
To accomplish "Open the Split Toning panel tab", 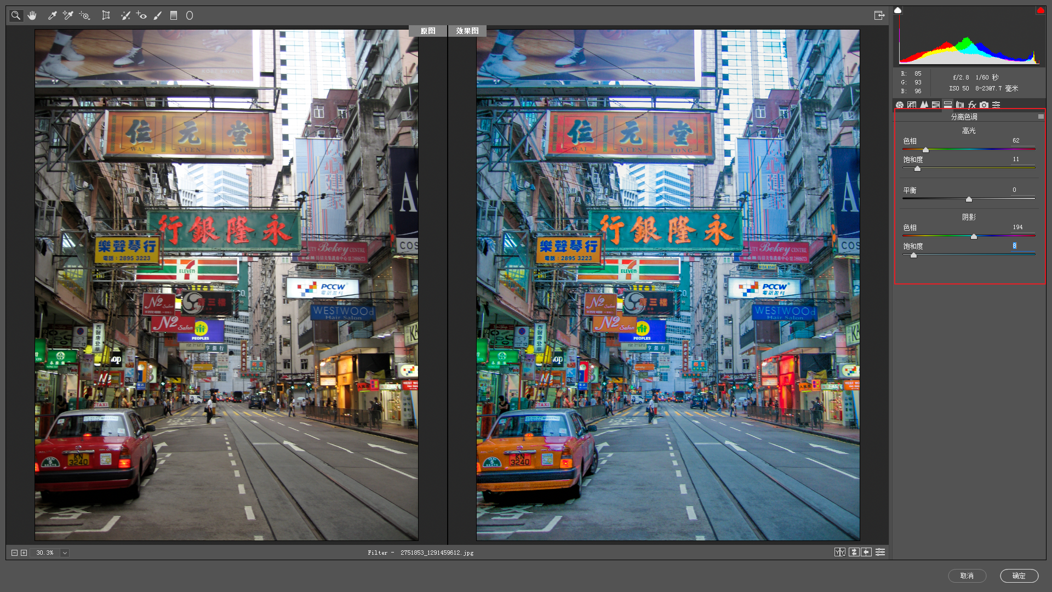I will tap(948, 105).
